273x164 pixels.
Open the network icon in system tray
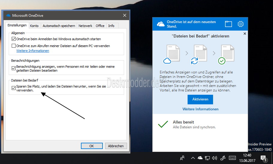point(207,158)
